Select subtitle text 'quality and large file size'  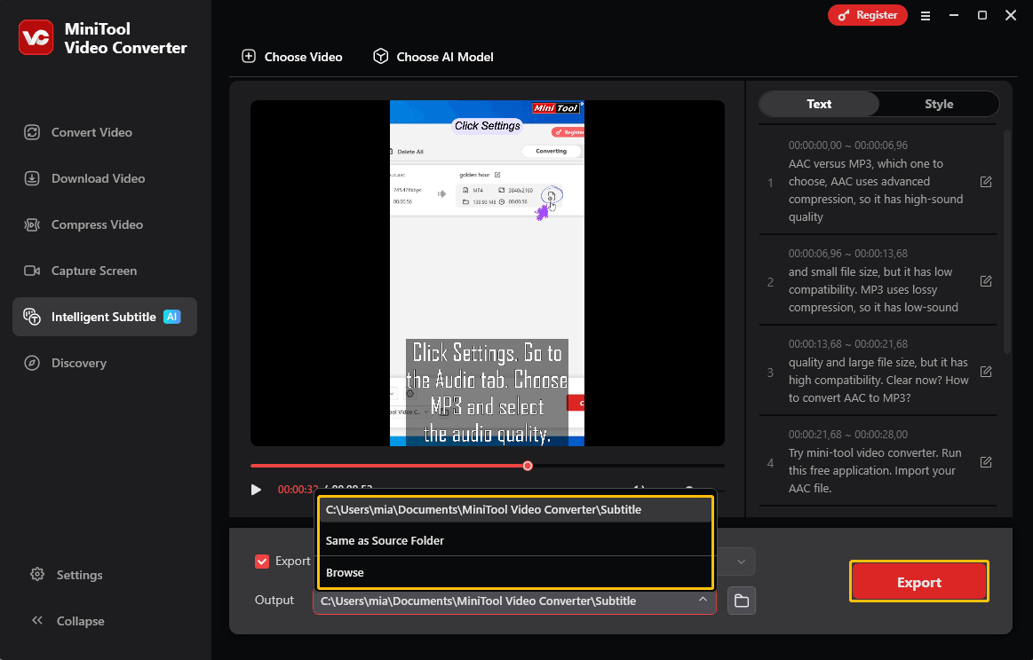pyautogui.click(x=878, y=380)
